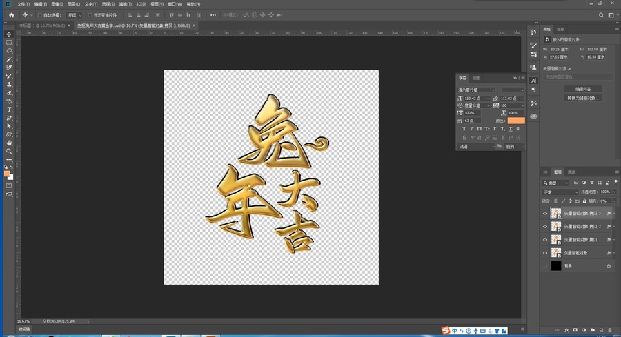The image size is (621, 337).
Task: Select the Hand tool
Action: tap(9, 143)
